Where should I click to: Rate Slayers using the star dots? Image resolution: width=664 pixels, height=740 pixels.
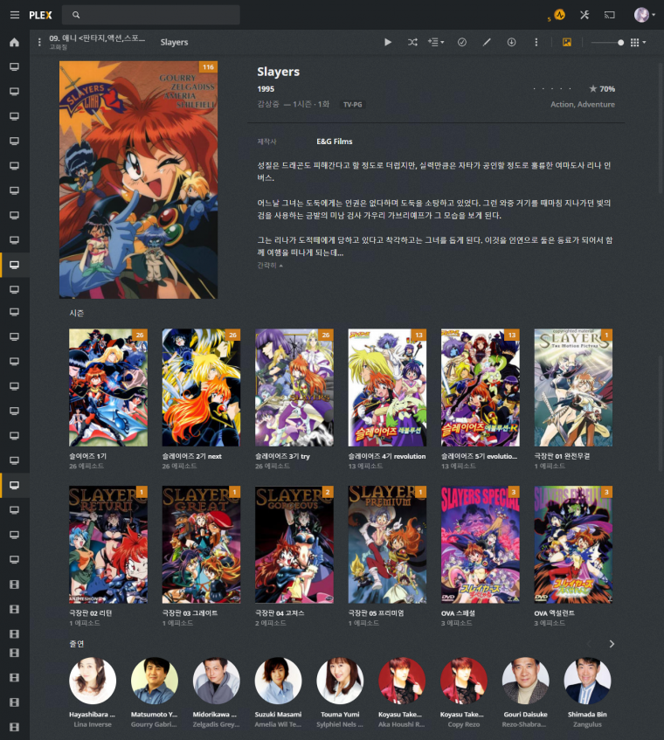point(552,89)
